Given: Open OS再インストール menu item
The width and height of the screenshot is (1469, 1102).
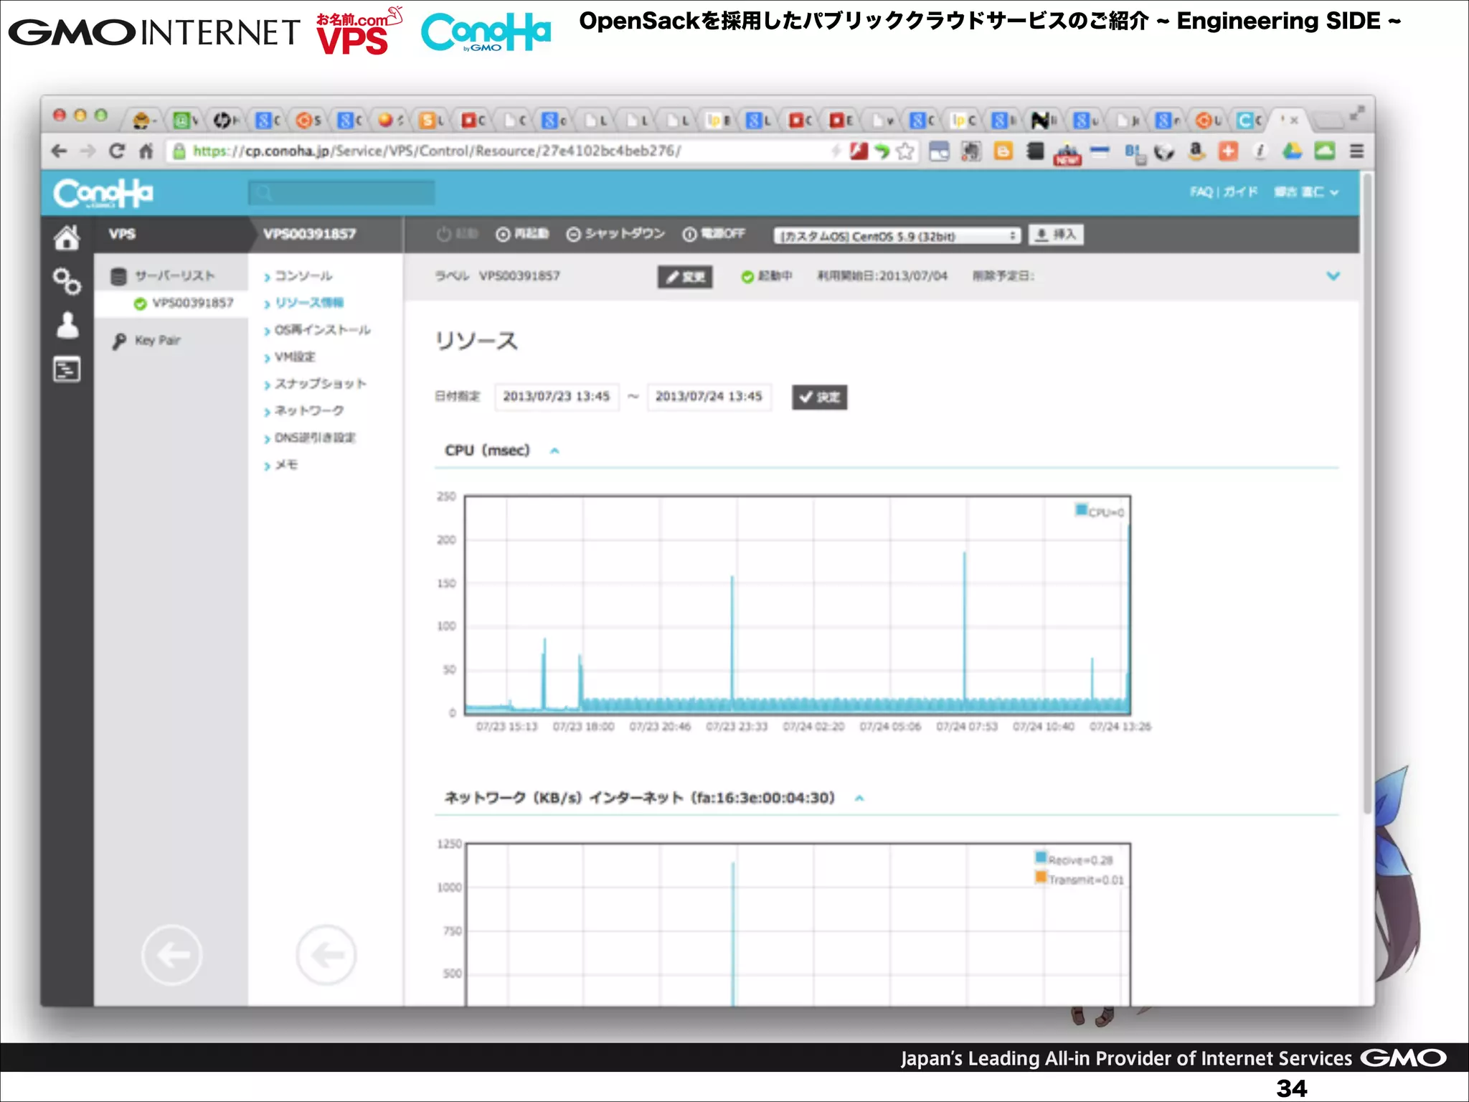Looking at the screenshot, I should coord(323,330).
